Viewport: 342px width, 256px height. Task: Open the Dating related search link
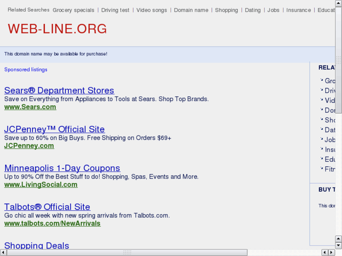click(253, 10)
